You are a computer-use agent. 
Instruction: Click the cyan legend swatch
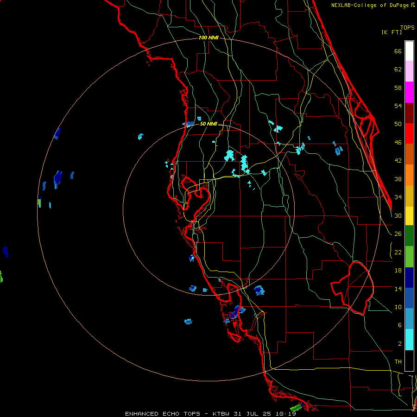(x=409, y=340)
